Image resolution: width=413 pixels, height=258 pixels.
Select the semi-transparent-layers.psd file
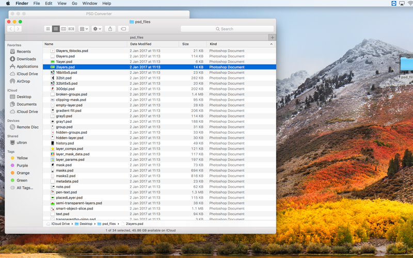[160, 203]
